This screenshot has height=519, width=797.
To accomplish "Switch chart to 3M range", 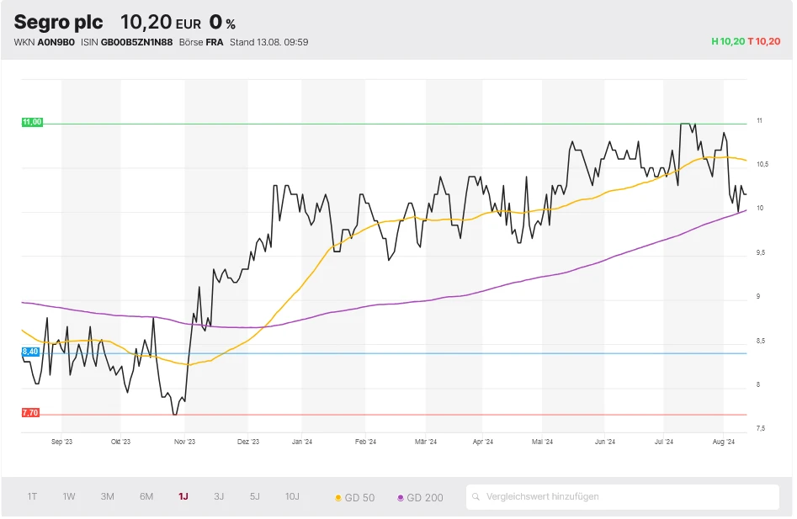I will [x=108, y=496].
